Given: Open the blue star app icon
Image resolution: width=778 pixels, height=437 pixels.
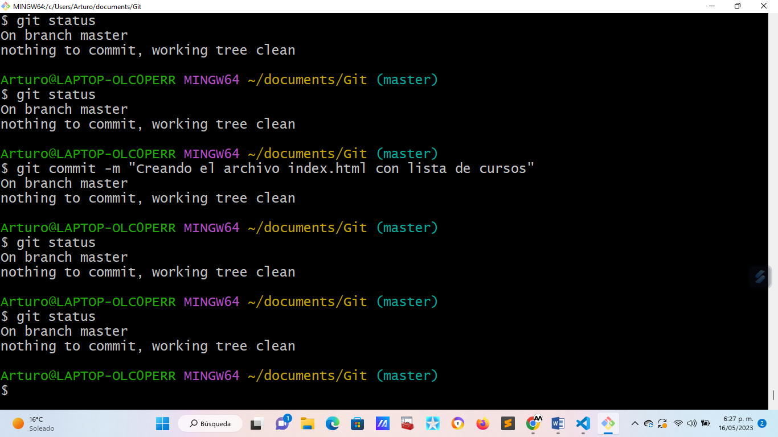Looking at the screenshot, I should click(433, 423).
